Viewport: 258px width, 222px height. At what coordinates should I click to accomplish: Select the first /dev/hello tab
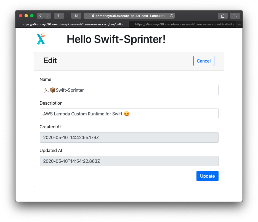(x=72, y=24)
